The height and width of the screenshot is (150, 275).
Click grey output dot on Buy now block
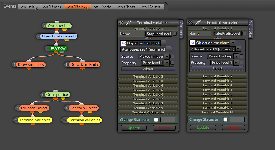62,51
